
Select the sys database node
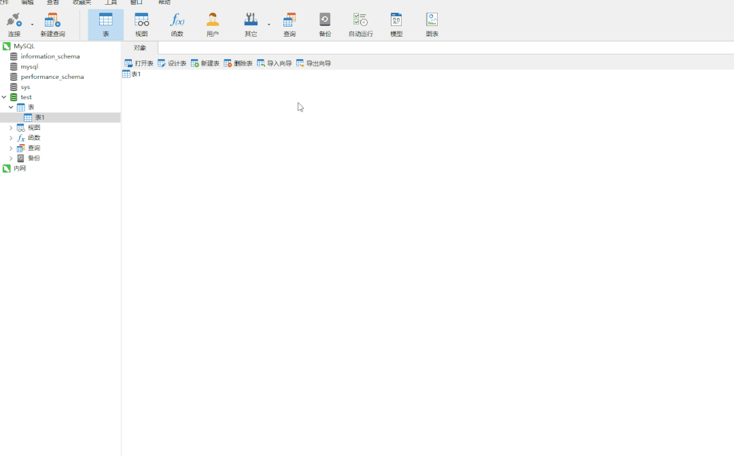click(x=25, y=87)
